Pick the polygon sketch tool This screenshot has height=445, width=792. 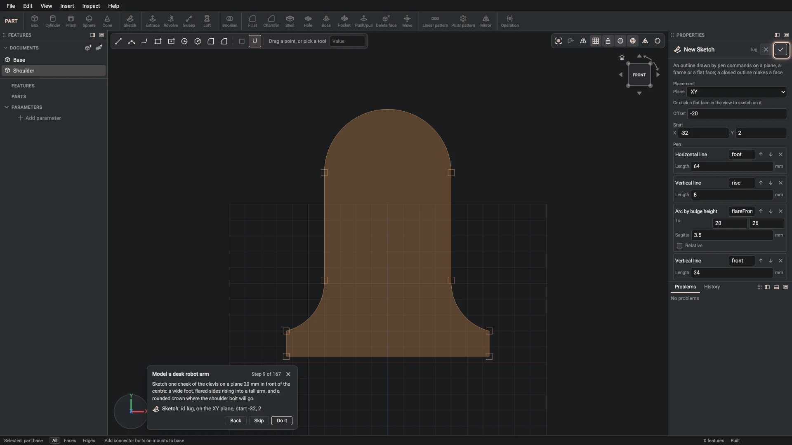pyautogui.click(x=198, y=41)
